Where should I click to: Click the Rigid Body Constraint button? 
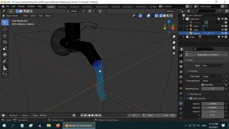point(206,55)
